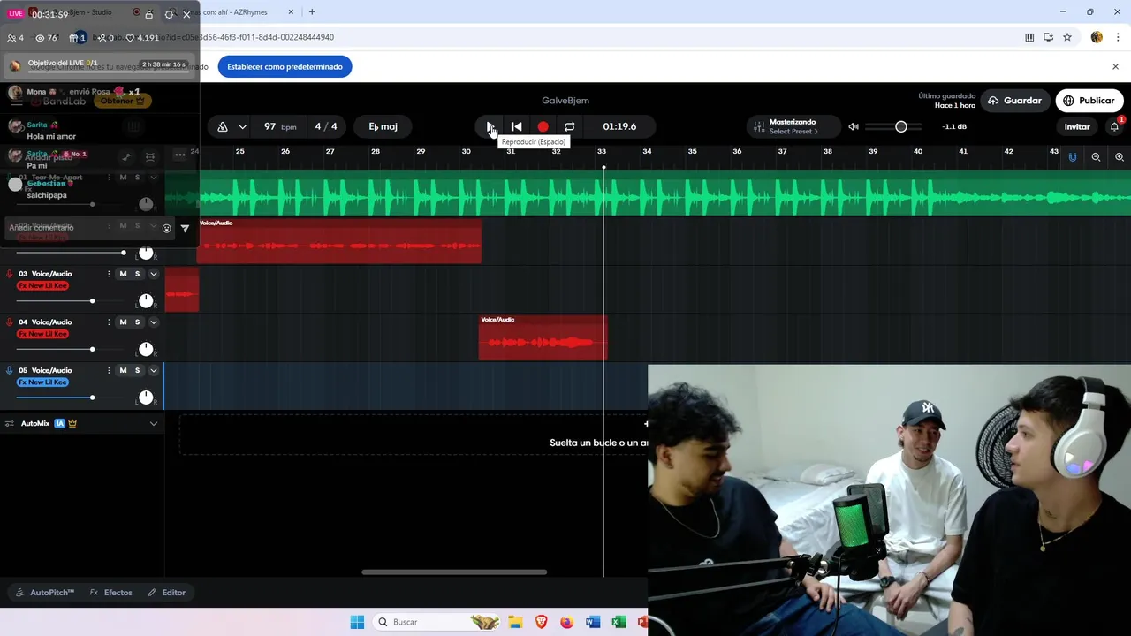Open the notifications bell

[x=1114, y=126]
